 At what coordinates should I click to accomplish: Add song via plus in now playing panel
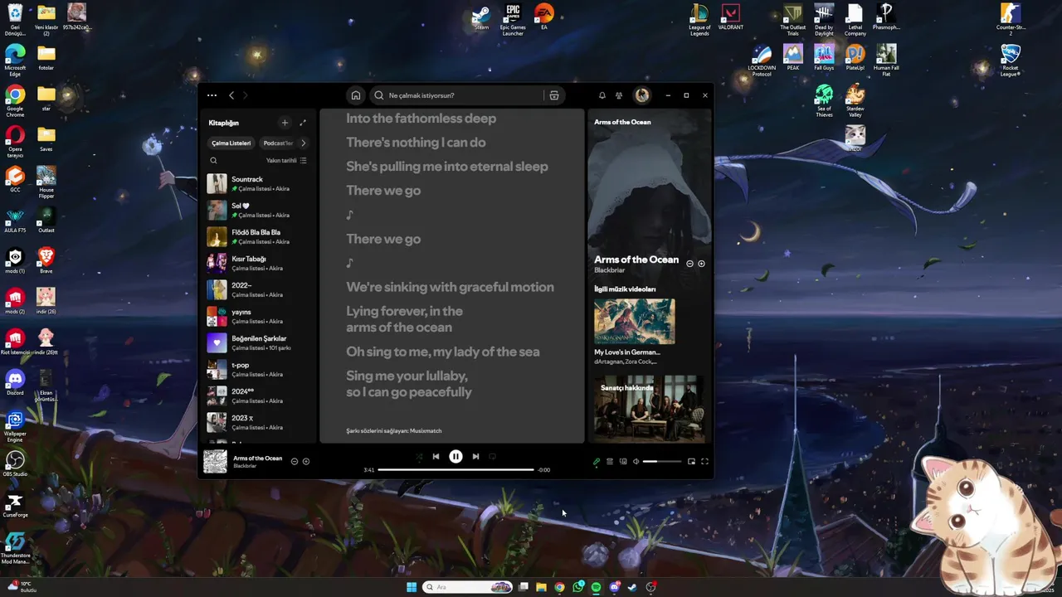701,264
